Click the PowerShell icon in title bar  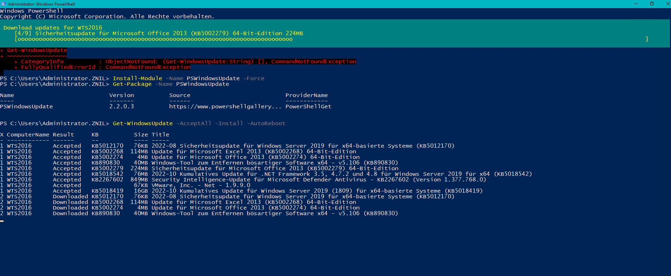tap(4, 4)
